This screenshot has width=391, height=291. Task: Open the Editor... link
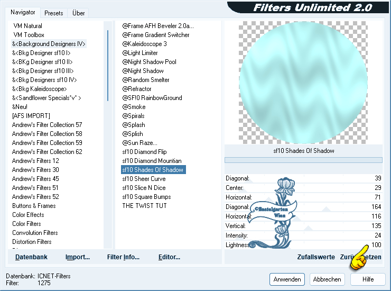(x=169, y=257)
